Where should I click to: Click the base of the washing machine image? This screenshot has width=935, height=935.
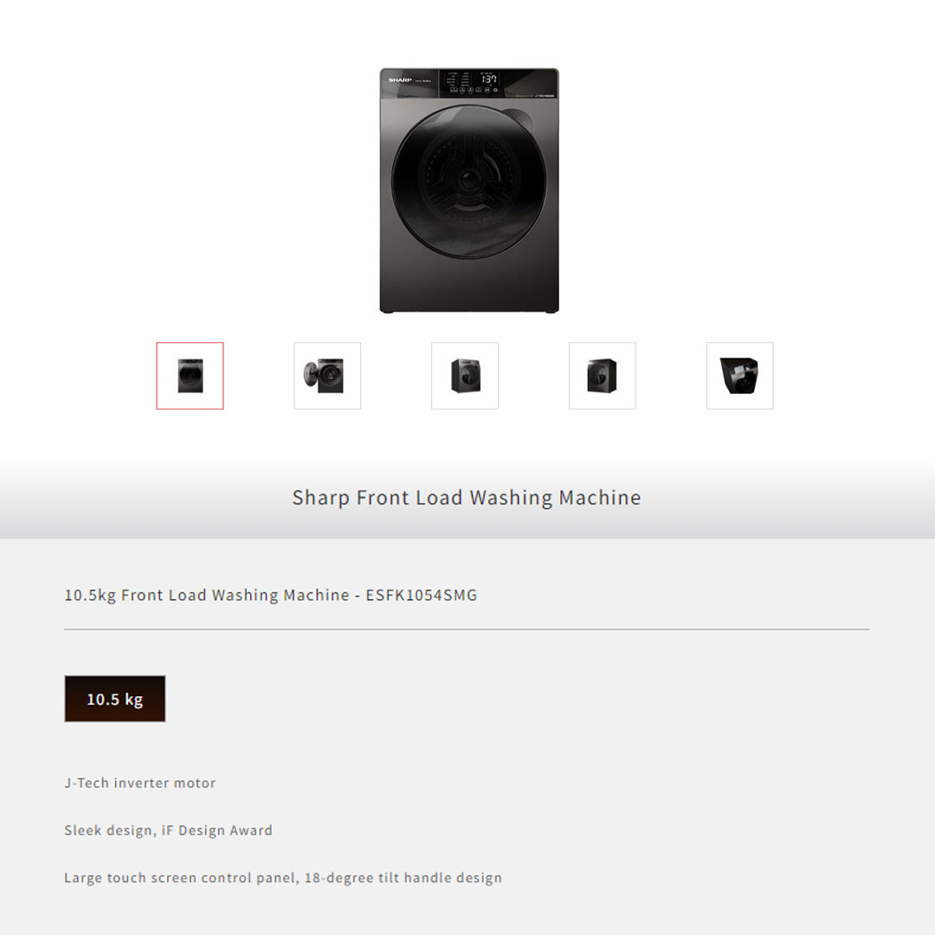(469, 309)
